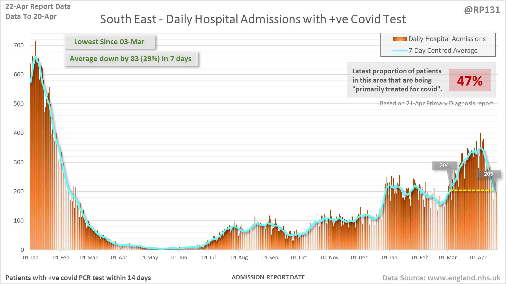
Task: Click the 'Based on 21-Apr Primary Diagnosis report' note
Action: pyautogui.click(x=436, y=103)
